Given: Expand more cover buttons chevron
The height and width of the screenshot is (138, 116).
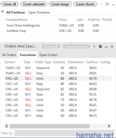Looking at the screenshot, I should click(101, 4).
